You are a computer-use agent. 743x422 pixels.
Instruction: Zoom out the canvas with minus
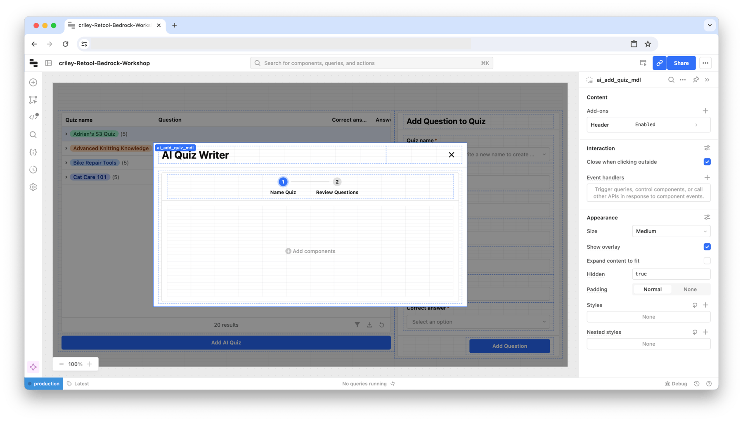tap(62, 364)
